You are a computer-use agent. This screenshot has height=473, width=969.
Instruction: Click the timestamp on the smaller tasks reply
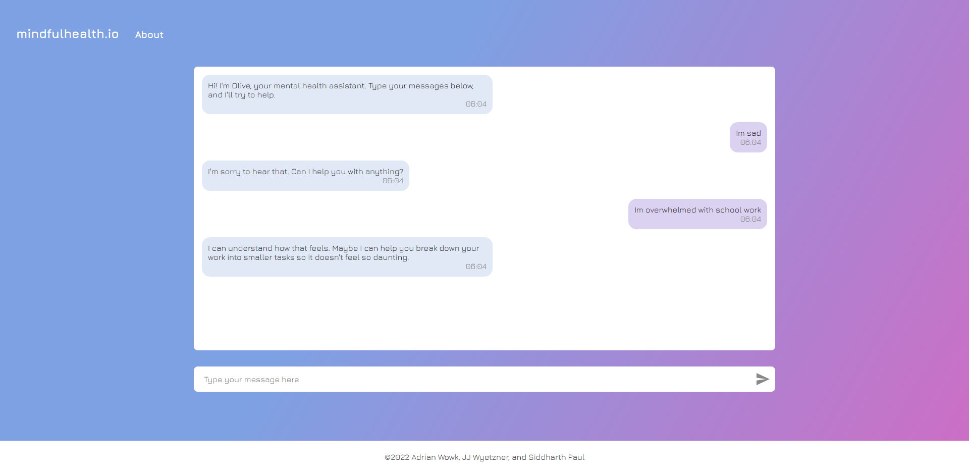coord(476,267)
